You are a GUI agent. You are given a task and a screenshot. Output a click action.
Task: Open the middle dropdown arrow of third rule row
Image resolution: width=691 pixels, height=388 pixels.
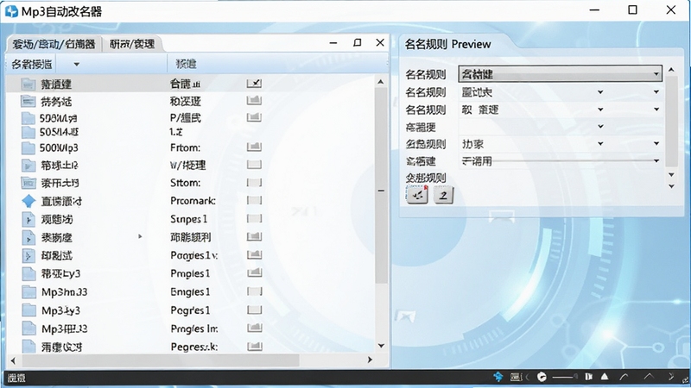point(600,110)
